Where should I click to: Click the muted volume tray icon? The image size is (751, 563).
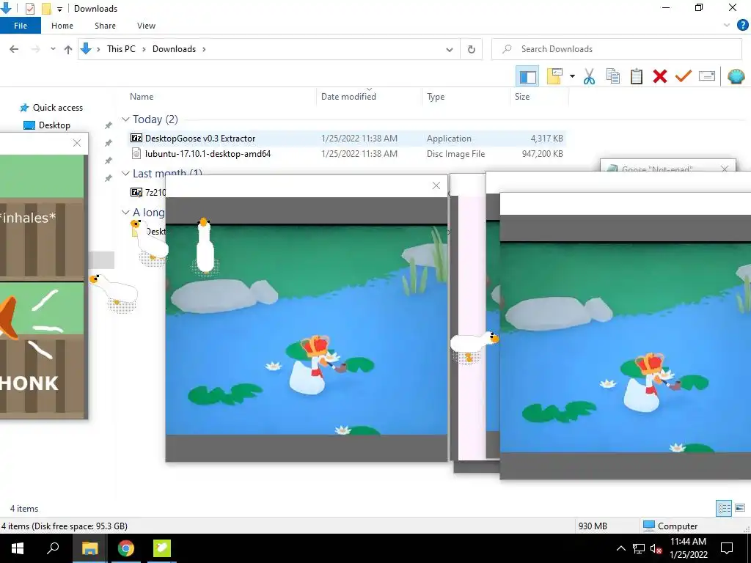656,548
